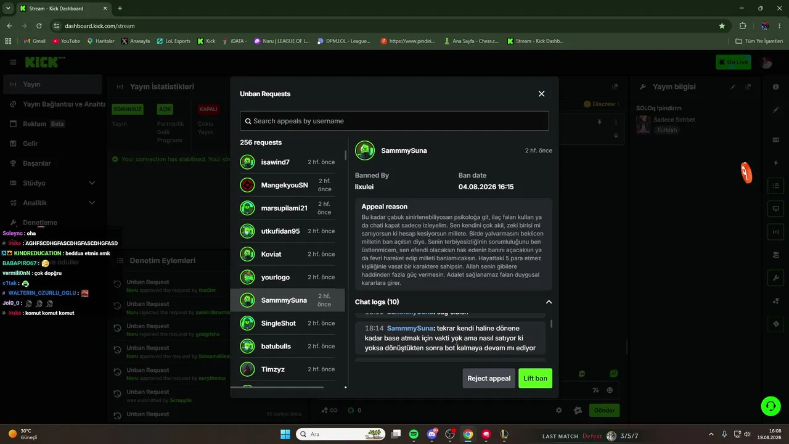Toggle the wrench panel icon in right rail
Screen dimensions: 789x444
click(x=776, y=277)
